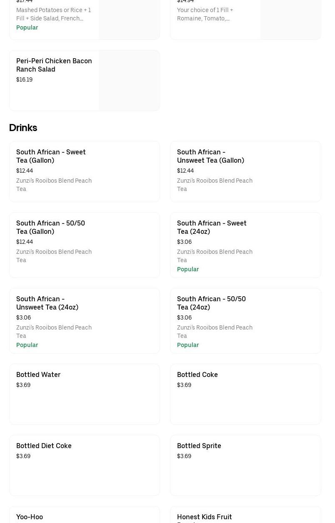
Task: Click the Peri-Peri salad image placeholder
Action: tap(129, 81)
